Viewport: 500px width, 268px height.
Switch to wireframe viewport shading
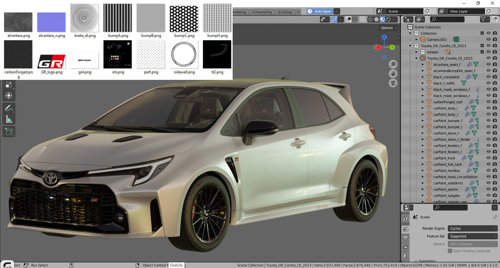tap(371, 19)
